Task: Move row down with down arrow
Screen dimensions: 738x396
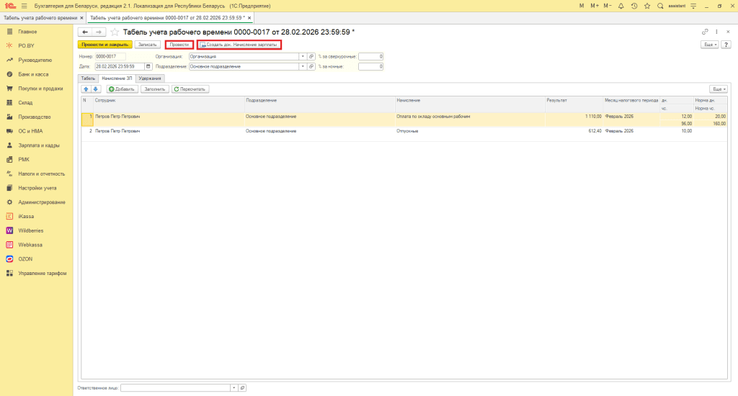Action: 96,89
